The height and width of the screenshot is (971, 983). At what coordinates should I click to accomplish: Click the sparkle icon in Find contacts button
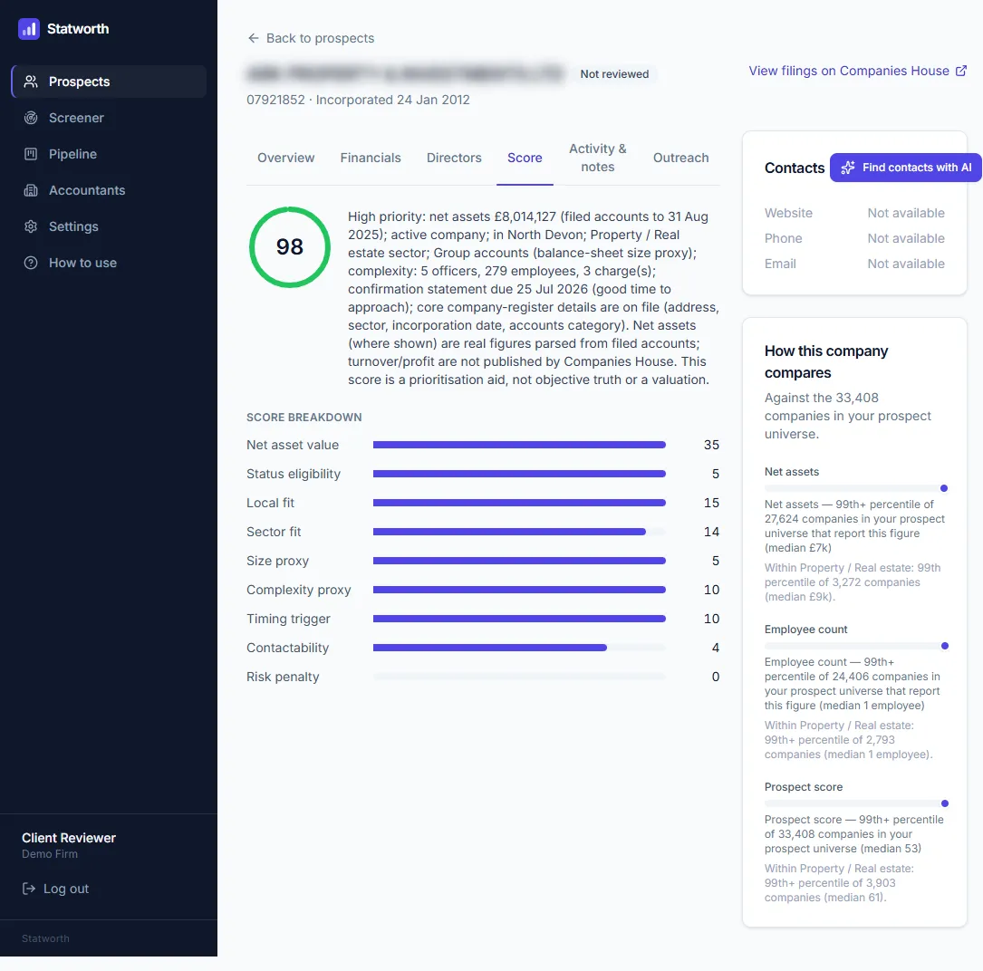(x=848, y=168)
